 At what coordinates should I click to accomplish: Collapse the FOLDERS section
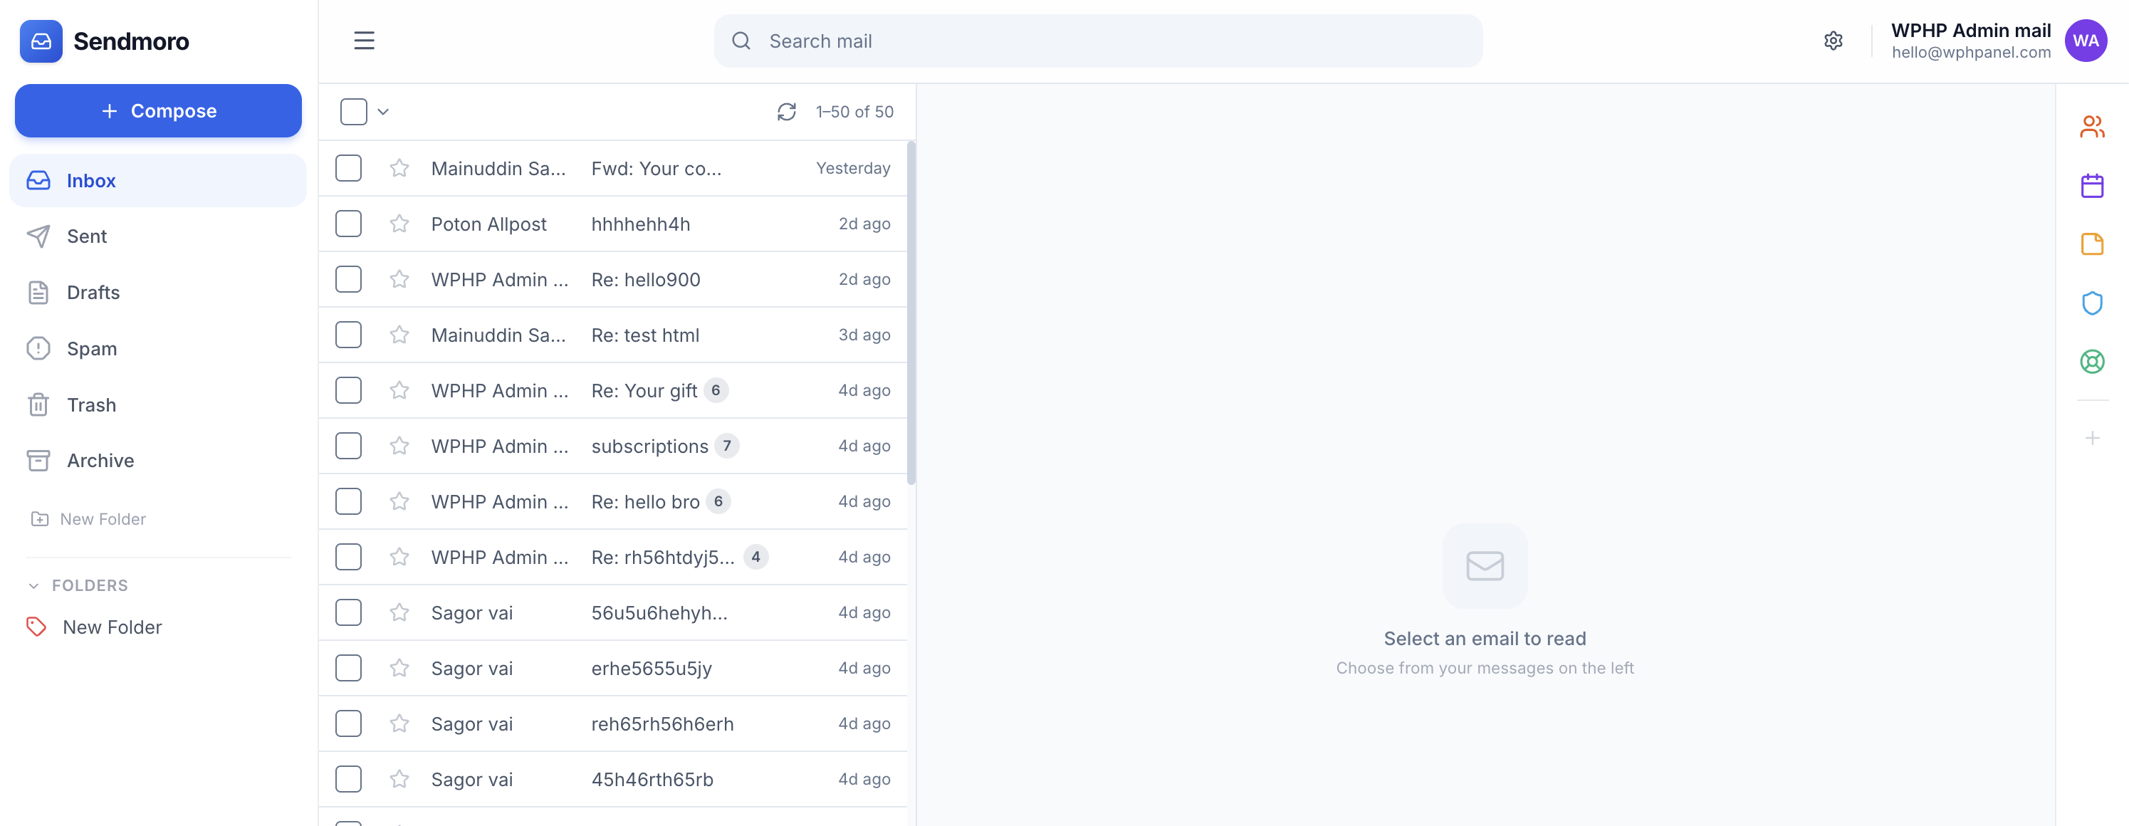pyautogui.click(x=34, y=585)
